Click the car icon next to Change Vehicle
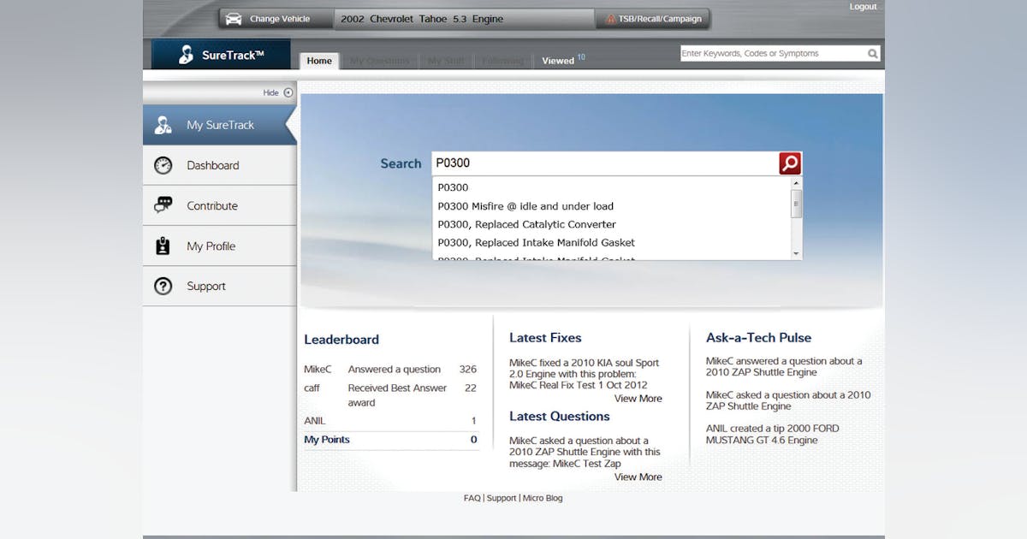Screen dimensions: 1027x539 (x=233, y=17)
